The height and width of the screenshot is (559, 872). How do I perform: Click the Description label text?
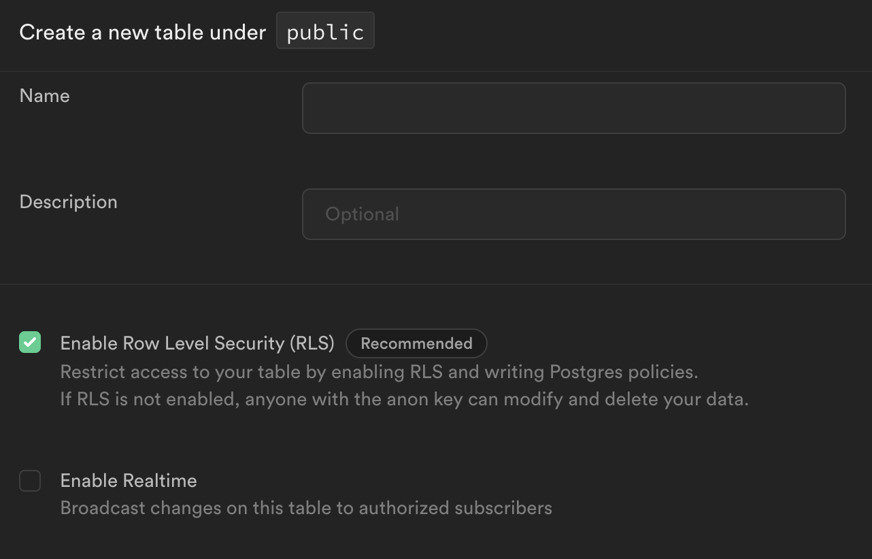point(68,202)
